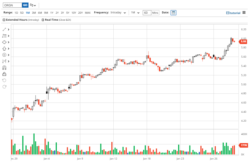Select the measure range tool
249x164 pixels.
4,61
